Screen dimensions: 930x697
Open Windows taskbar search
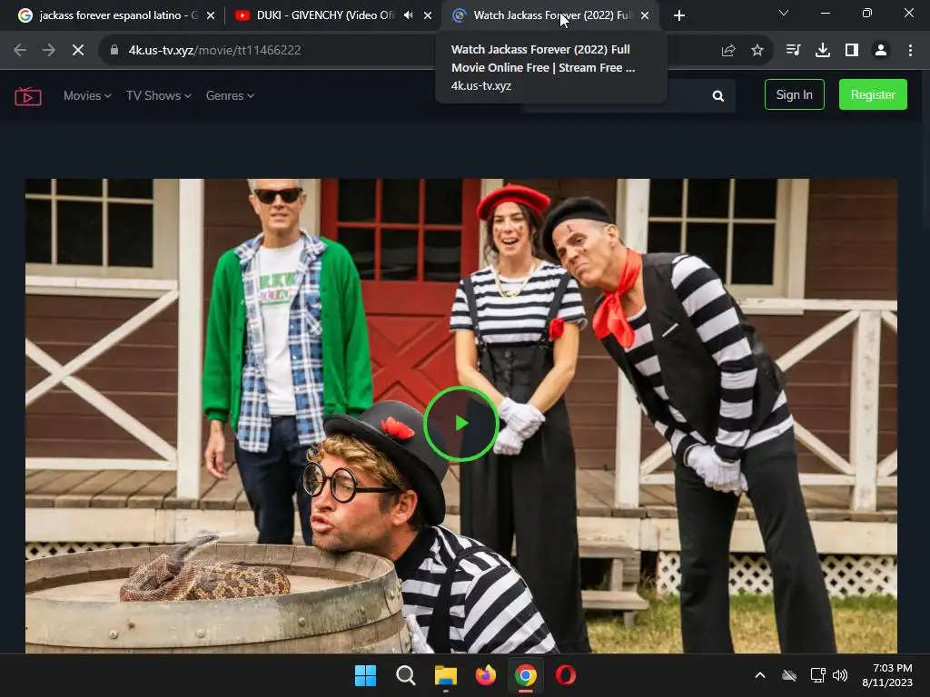click(406, 675)
